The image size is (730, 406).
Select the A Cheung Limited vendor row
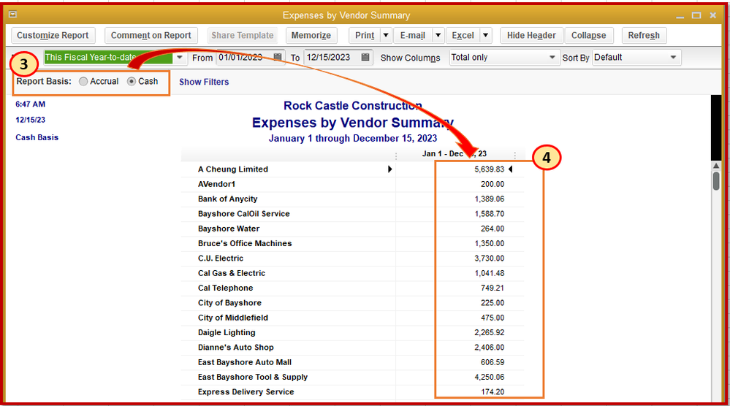tap(352, 169)
